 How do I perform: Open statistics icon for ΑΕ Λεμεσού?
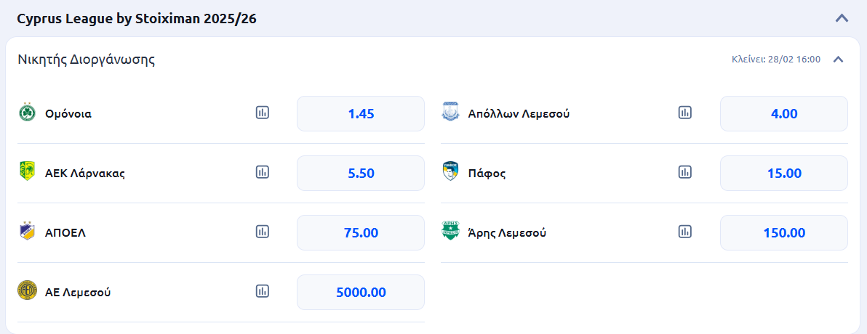pyautogui.click(x=263, y=291)
